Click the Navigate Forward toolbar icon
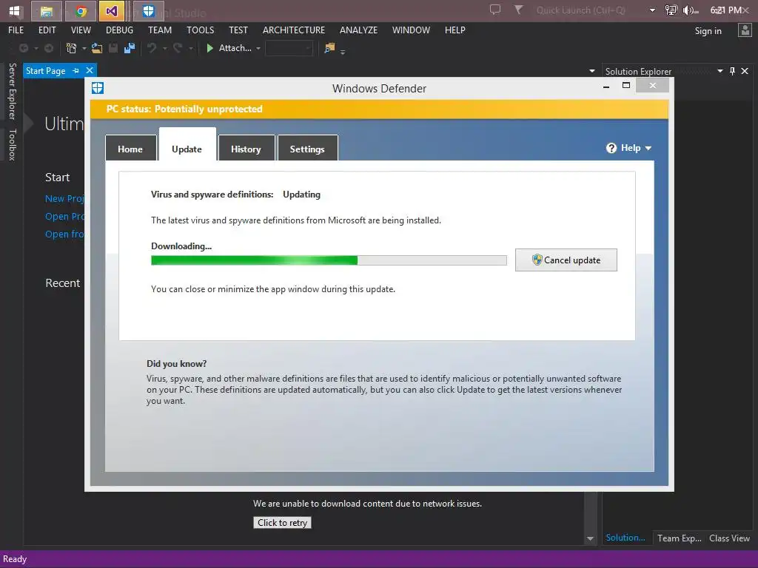Screen dimensions: 758x568 49,48
